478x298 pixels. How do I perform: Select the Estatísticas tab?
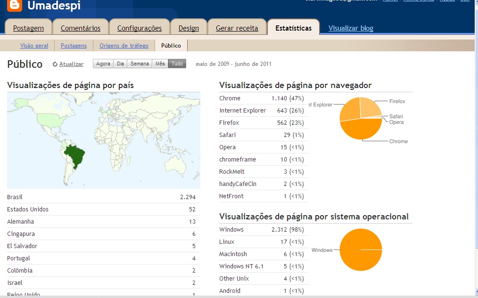(x=293, y=28)
